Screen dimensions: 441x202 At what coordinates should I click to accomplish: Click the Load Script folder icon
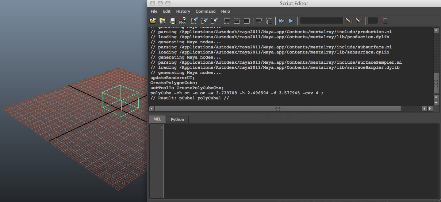[x=153, y=21]
